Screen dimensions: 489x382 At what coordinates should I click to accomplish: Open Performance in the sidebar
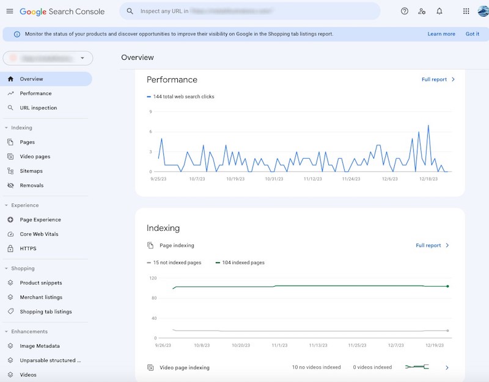[35, 93]
